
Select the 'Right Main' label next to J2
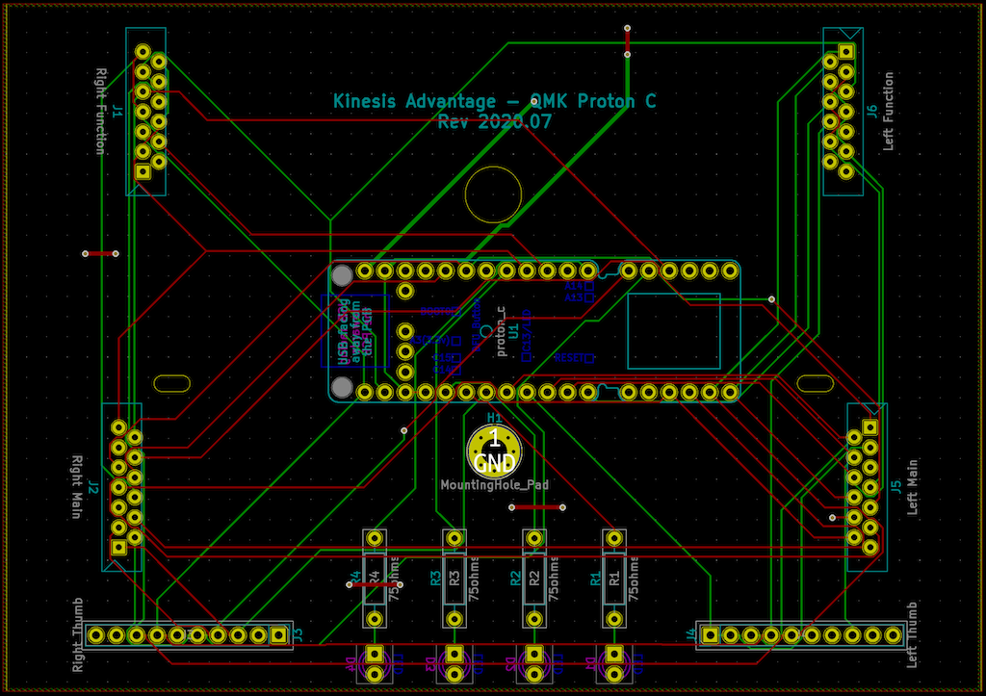click(76, 487)
